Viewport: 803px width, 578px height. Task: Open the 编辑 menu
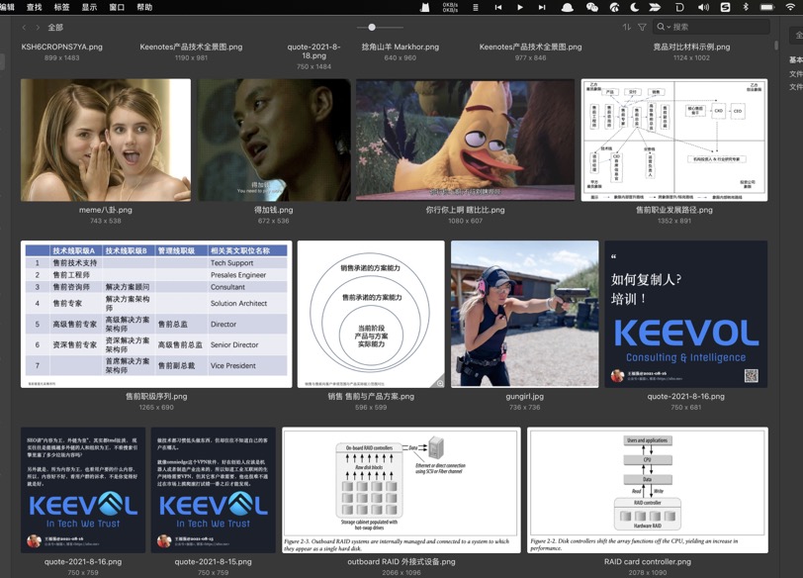[x=7, y=7]
